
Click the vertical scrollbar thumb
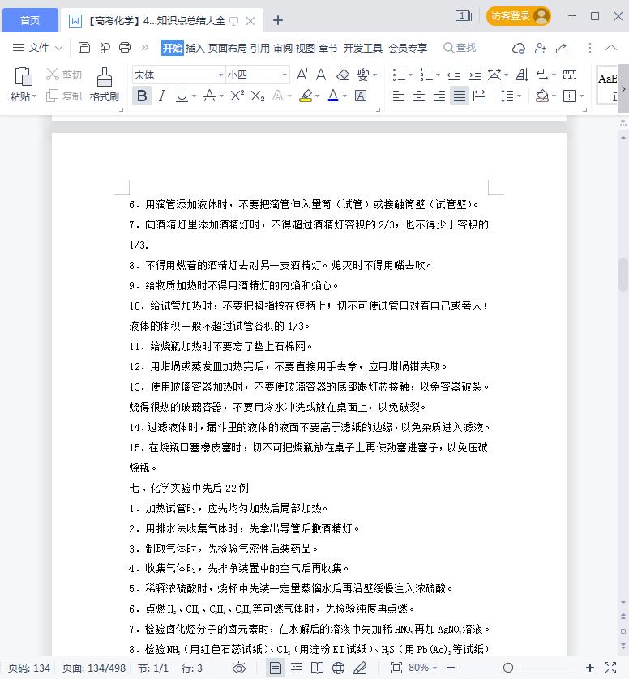(623, 274)
